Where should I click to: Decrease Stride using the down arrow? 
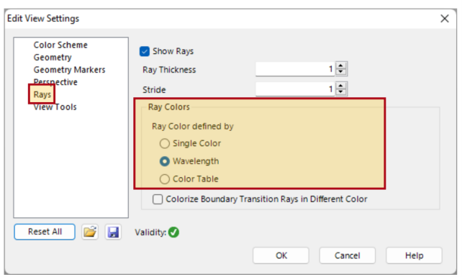pos(341,92)
